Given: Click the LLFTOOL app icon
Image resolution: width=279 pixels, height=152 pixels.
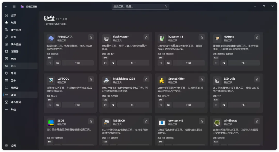Looking at the screenshot, I should tap(51, 81).
